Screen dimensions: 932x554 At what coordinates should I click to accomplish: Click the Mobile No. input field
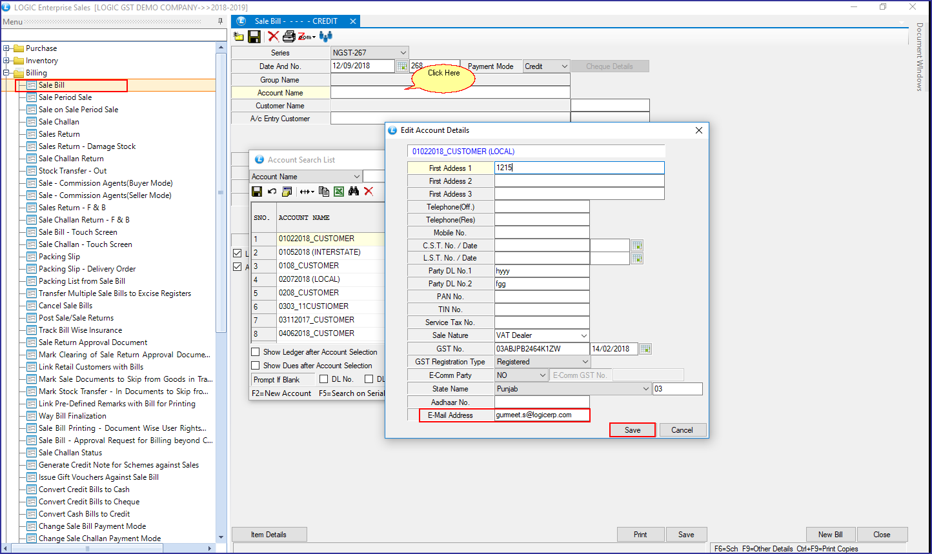(542, 233)
